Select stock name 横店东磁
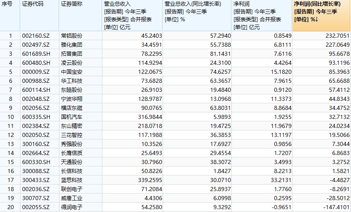 (72, 108)
